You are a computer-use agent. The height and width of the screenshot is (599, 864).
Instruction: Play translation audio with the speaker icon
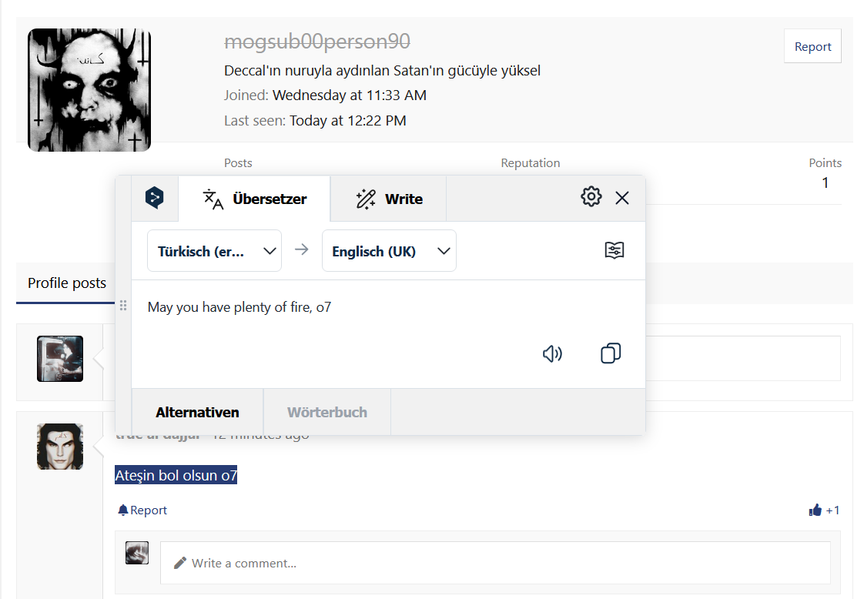pyautogui.click(x=552, y=353)
